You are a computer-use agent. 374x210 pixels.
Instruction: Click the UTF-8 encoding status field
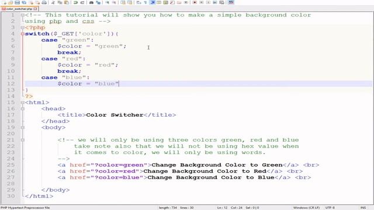point(330,208)
